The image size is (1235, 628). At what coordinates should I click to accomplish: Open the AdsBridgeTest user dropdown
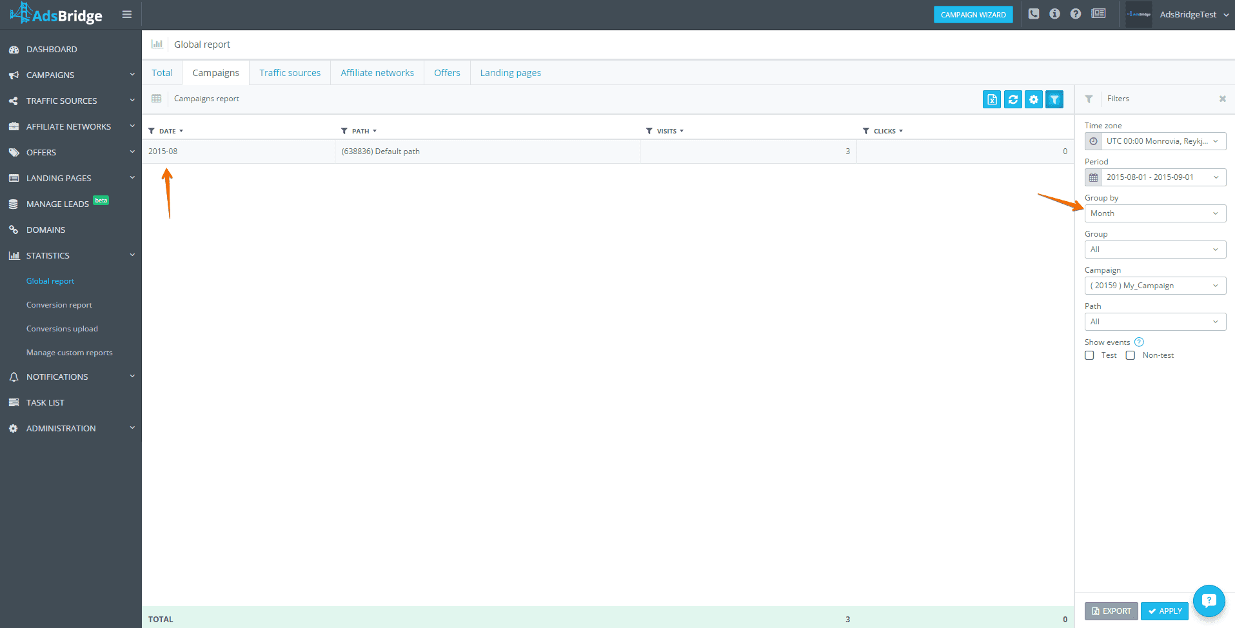point(1194,14)
